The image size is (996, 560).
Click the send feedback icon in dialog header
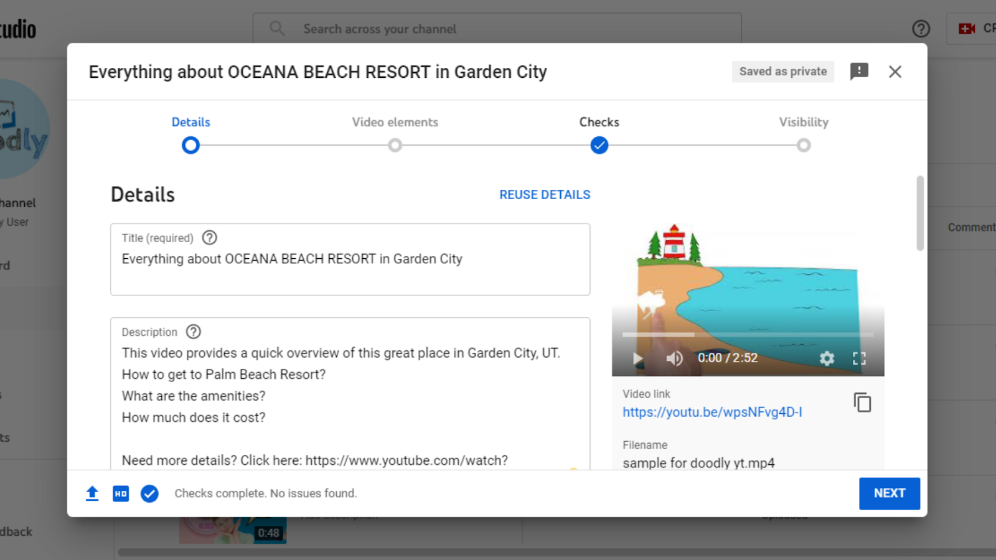point(859,72)
